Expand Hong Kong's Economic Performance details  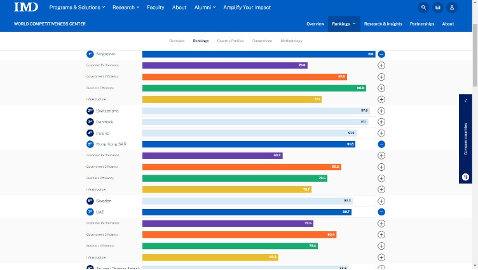click(x=381, y=156)
